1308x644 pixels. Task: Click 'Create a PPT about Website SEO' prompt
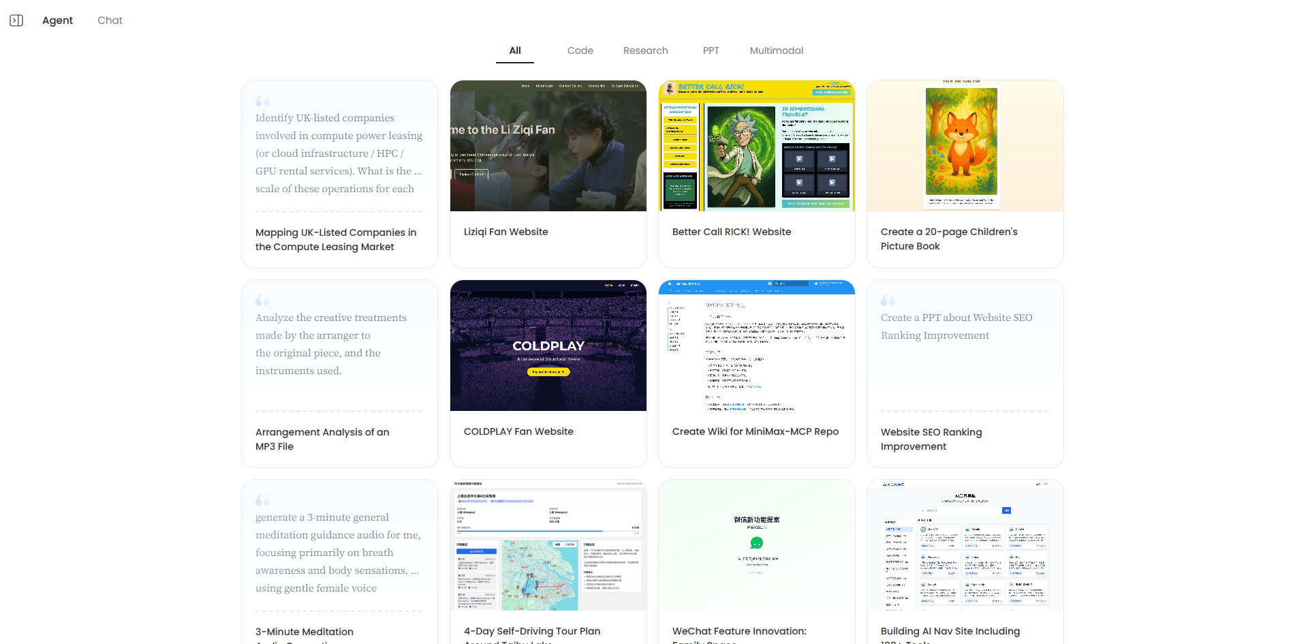956,326
